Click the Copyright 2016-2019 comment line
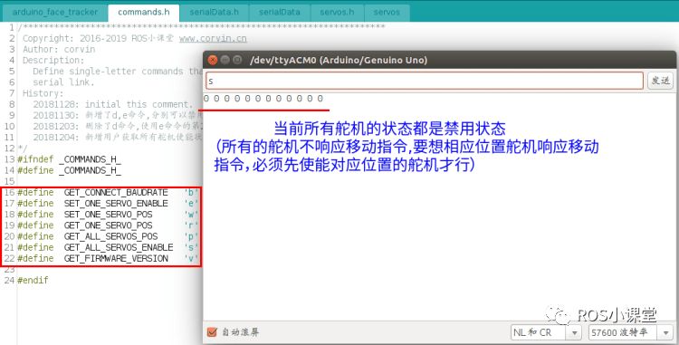Image resolution: width=679 pixels, height=345 pixels. point(135,39)
